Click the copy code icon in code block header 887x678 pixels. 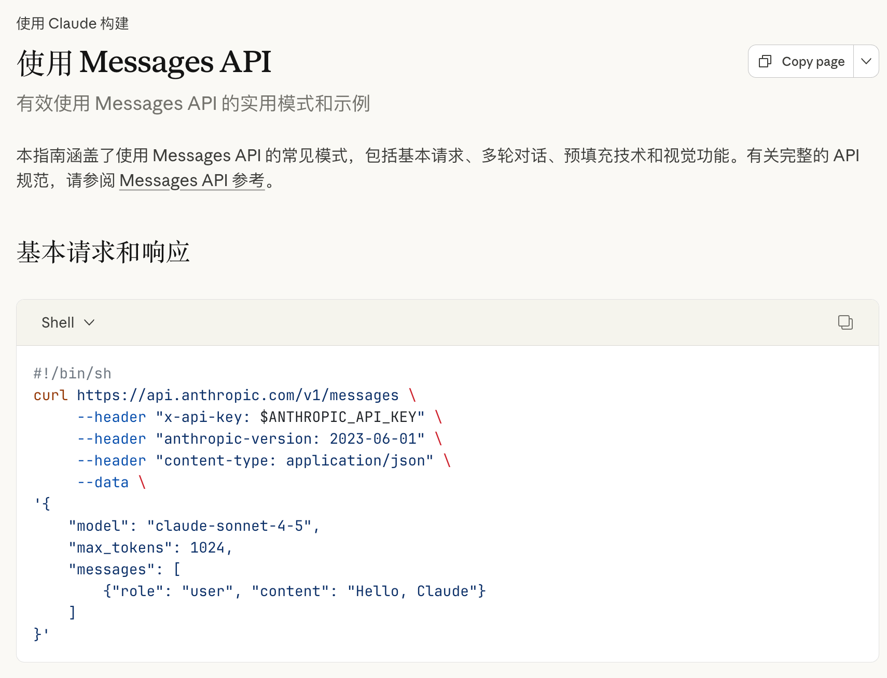(845, 322)
